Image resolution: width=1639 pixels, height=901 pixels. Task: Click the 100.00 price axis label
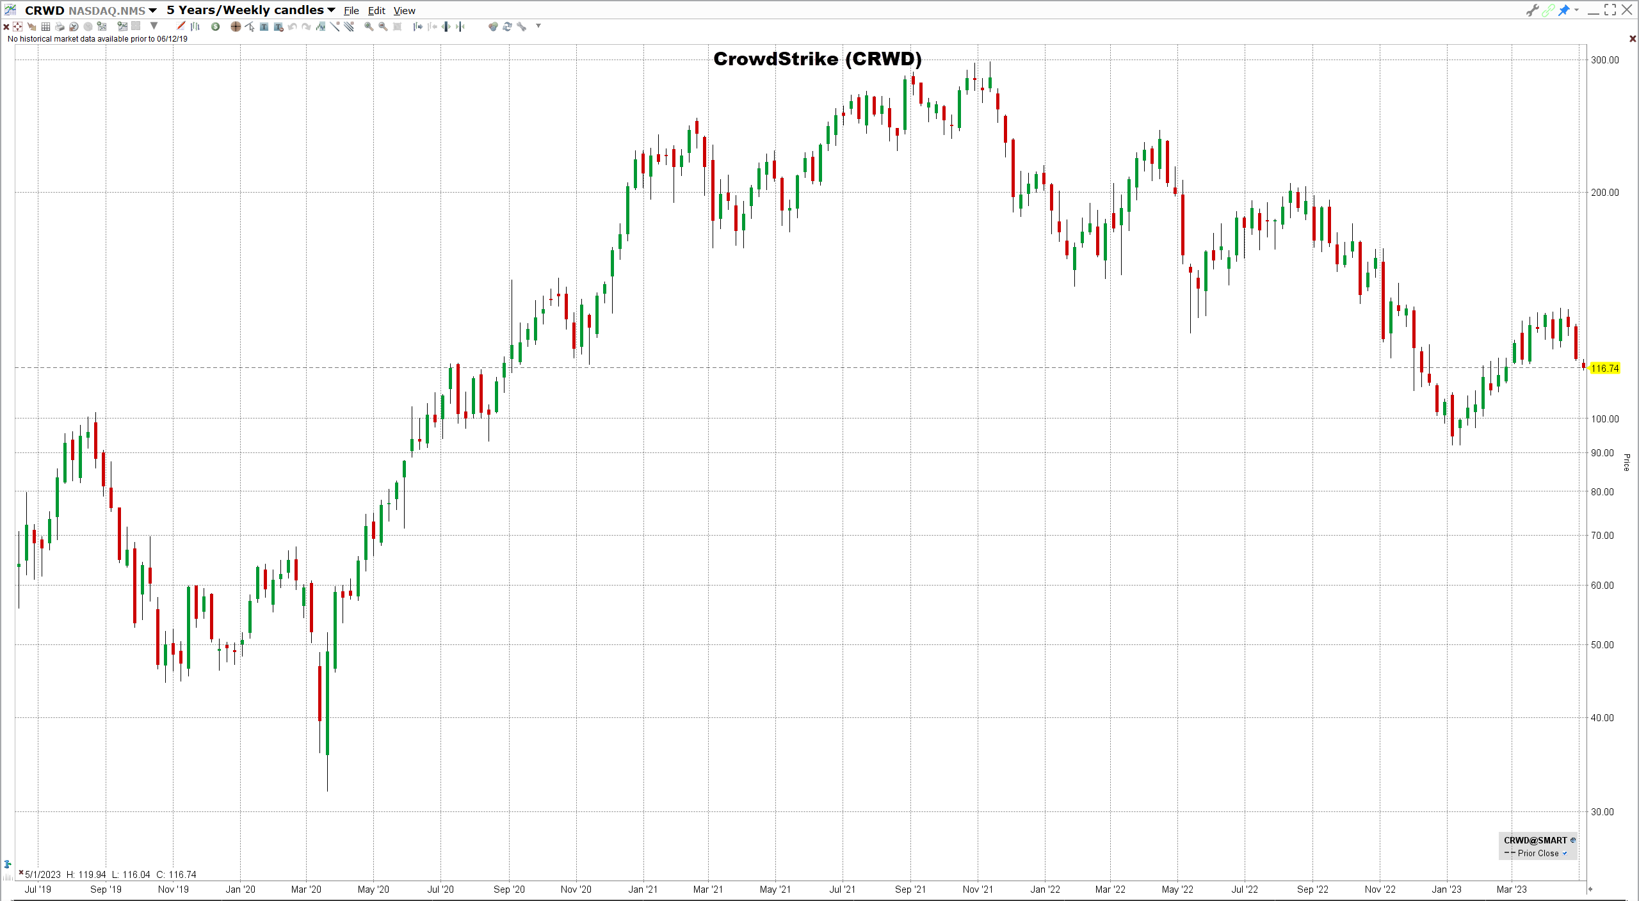pos(1604,419)
